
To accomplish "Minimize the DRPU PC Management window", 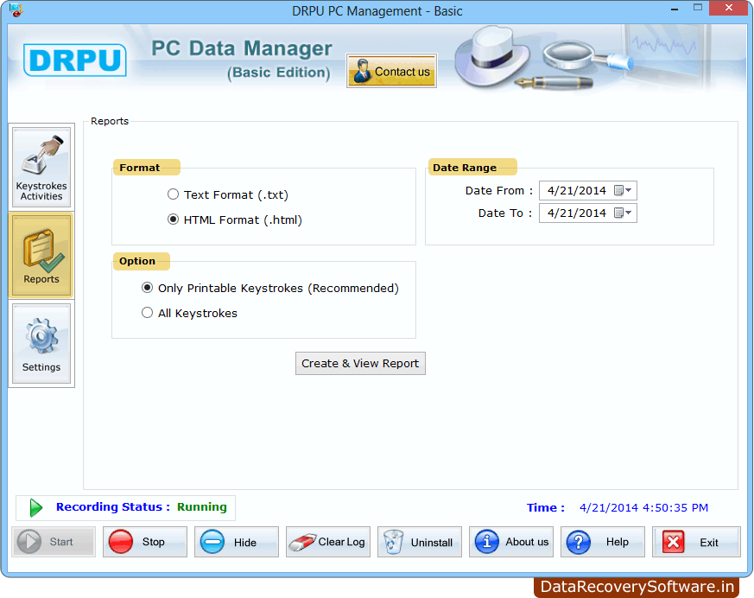I will [675, 9].
